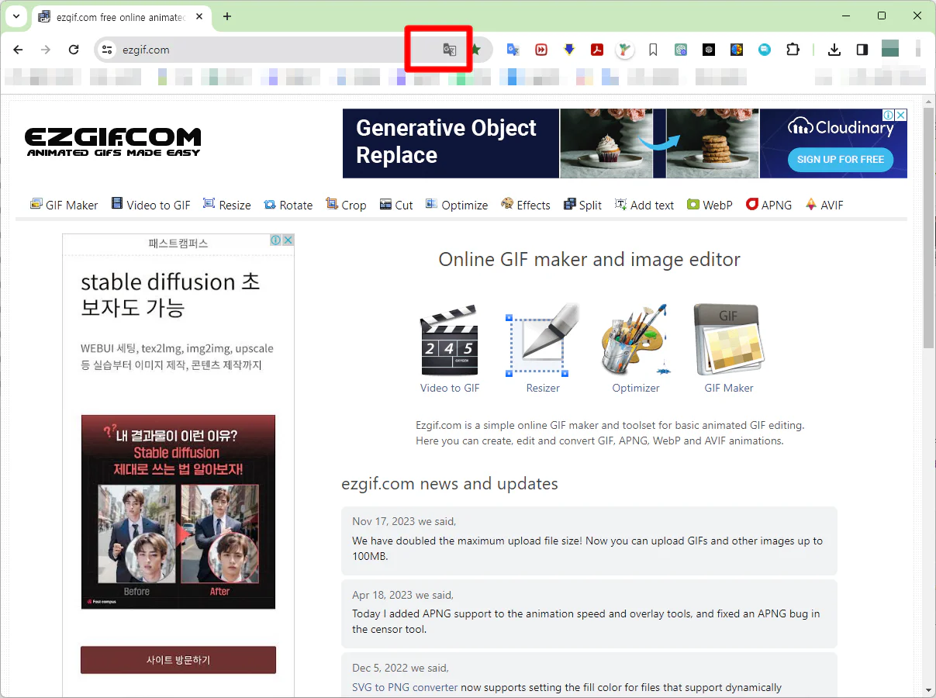This screenshot has height=698, width=936.
Task: Open the WebP menu item
Action: (709, 205)
